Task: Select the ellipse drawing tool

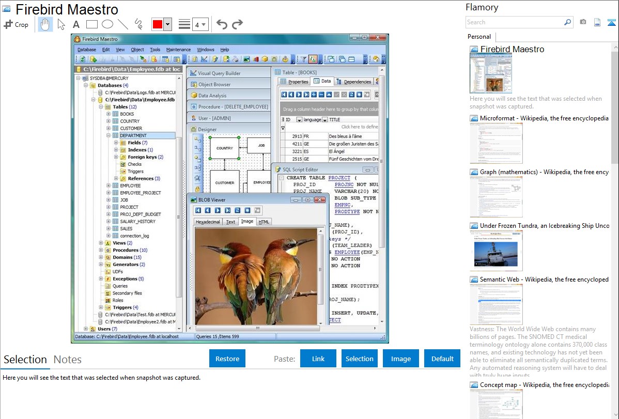Action: point(107,24)
